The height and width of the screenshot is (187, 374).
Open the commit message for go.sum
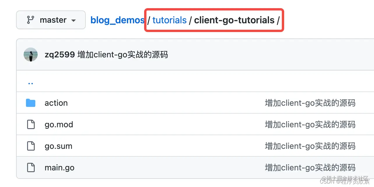tap(310, 146)
